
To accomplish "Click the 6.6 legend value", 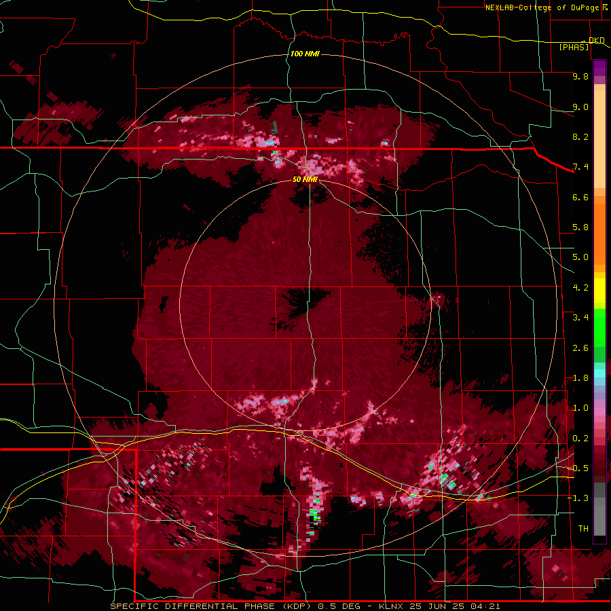I will click(580, 197).
